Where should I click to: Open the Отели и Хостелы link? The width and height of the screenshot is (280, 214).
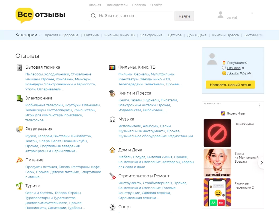click(39, 193)
